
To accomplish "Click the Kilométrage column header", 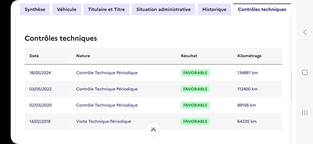I will (x=249, y=56).
